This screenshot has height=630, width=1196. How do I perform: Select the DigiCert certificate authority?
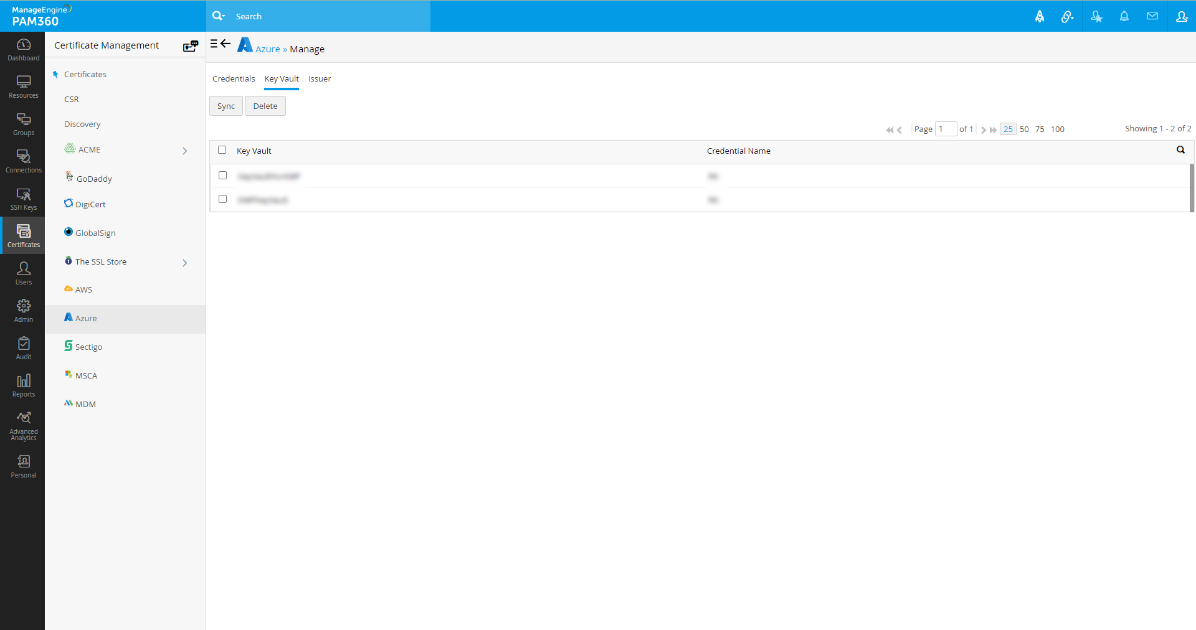coord(90,204)
